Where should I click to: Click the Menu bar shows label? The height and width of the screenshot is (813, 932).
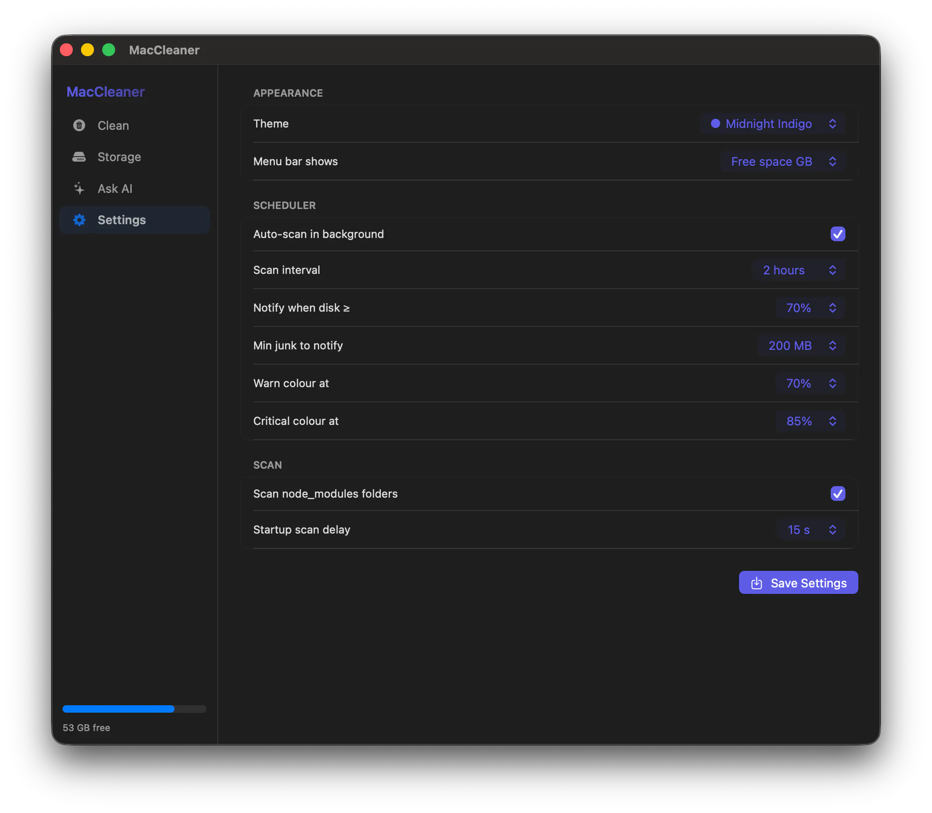(295, 162)
